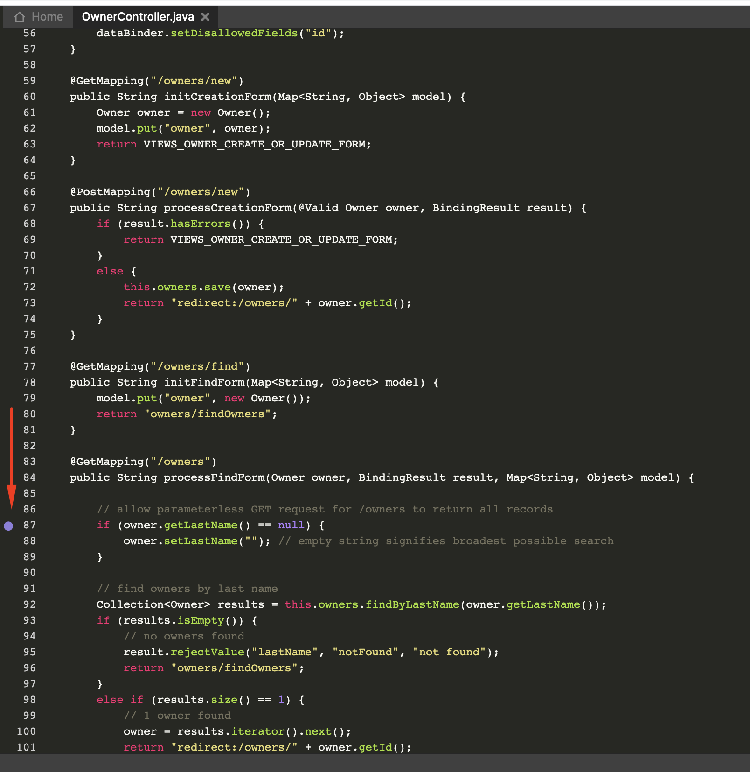This screenshot has height=772, width=750.
Task: Click the "notFound" string on line 95
Action: tap(365, 652)
